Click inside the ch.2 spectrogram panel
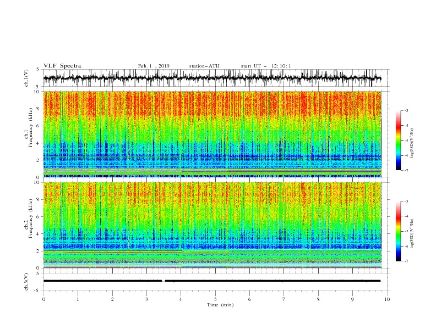The image size is (436, 336). coord(212,225)
